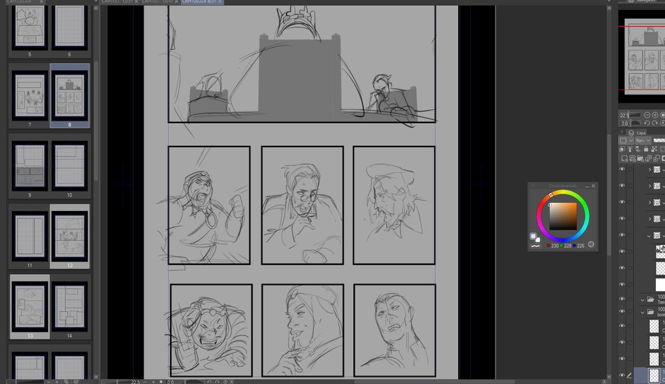Viewport: 665px width, 384px height.
Task: Open page 7 thumbnail in page manager
Action: 29,95
